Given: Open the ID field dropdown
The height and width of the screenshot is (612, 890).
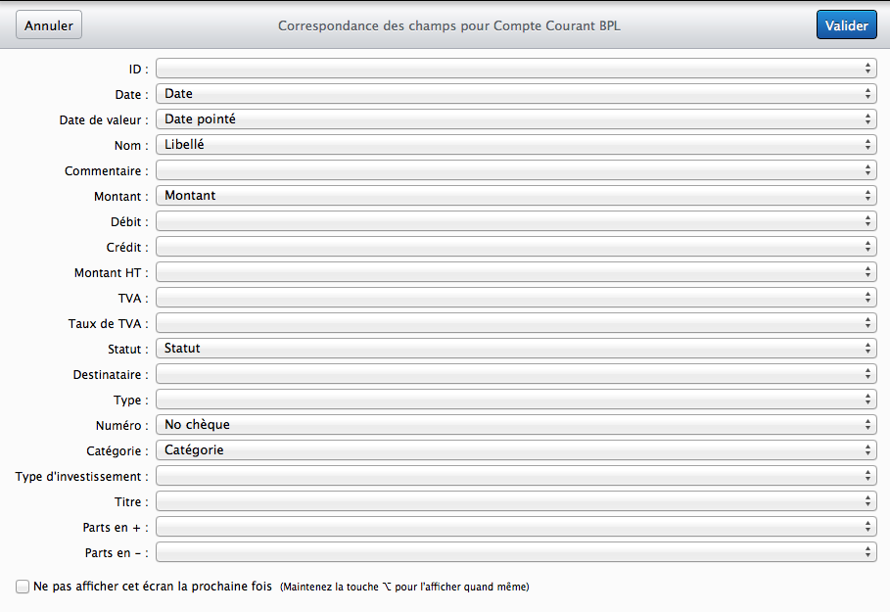Looking at the screenshot, I should 516,69.
